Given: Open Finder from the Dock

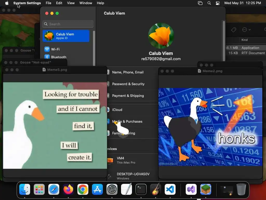Looking at the screenshot, I should click(x=25, y=189).
